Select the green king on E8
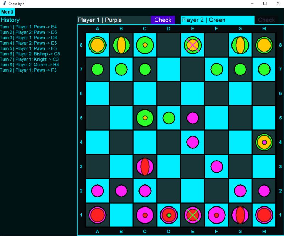Screen dimensions: 284x236 [193, 45]
